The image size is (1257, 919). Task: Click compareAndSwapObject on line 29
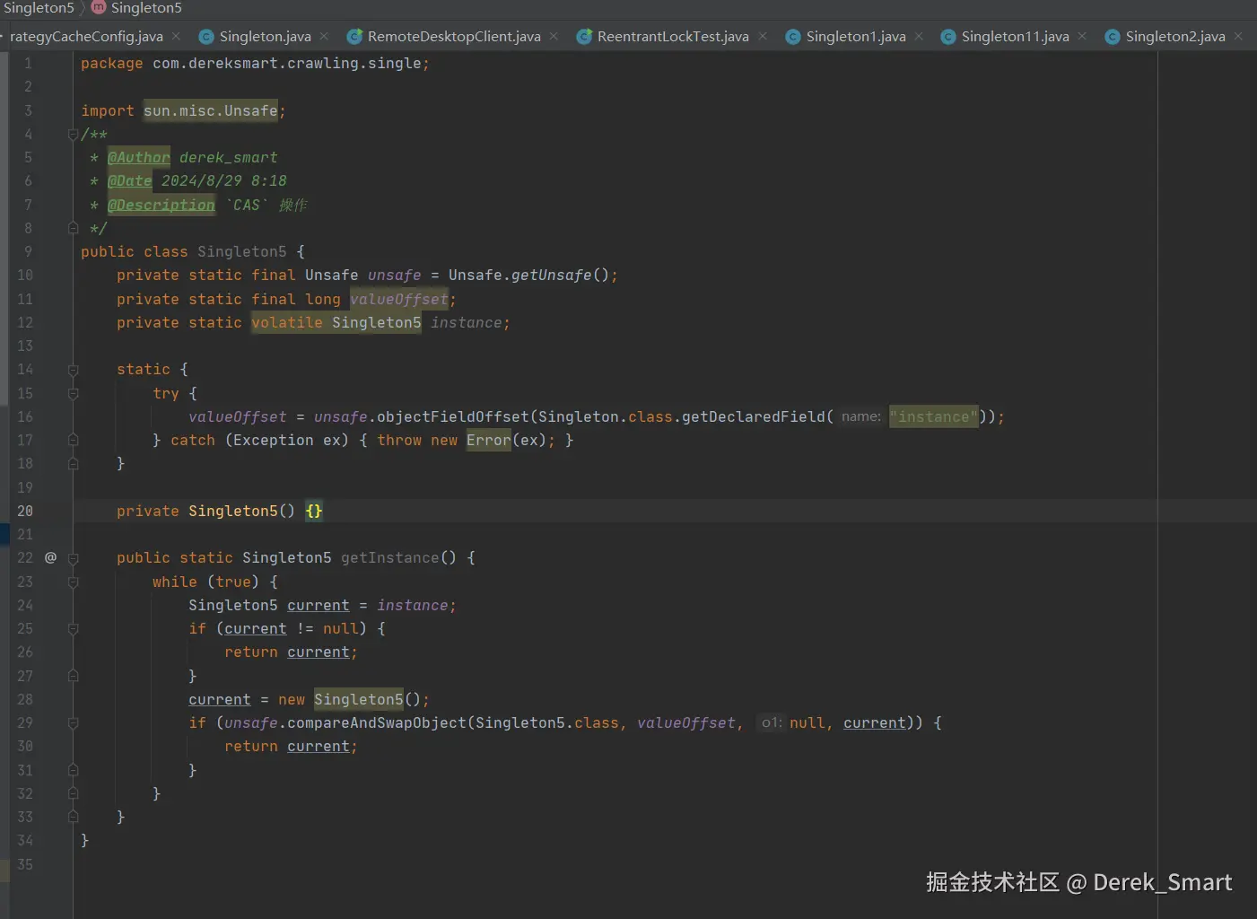pos(377,722)
